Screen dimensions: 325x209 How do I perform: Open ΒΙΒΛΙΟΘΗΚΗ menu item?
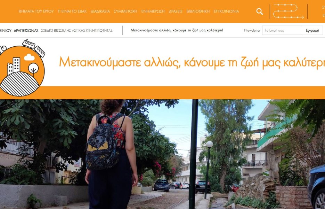[198, 11]
